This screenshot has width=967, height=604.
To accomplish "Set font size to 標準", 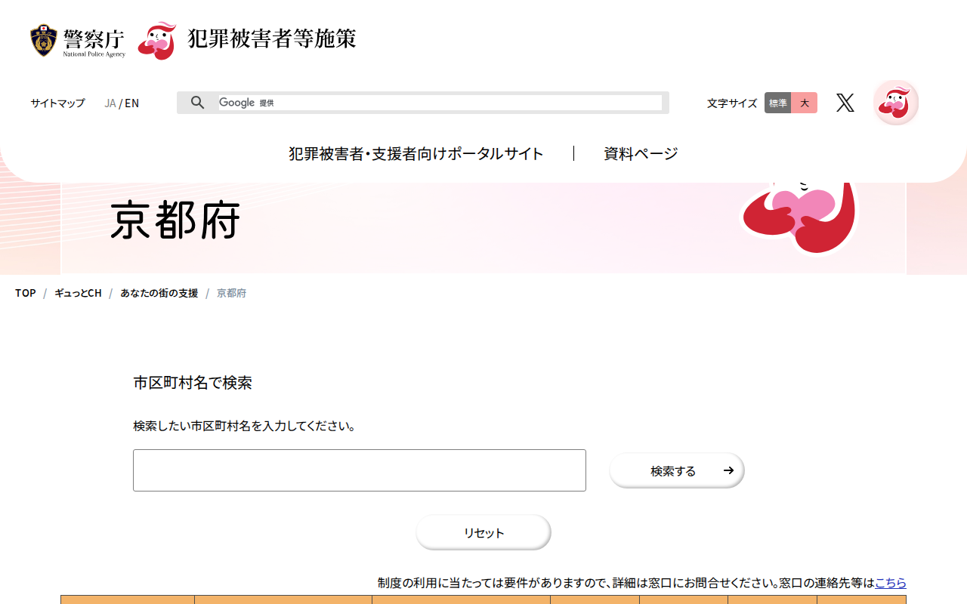I will point(777,103).
